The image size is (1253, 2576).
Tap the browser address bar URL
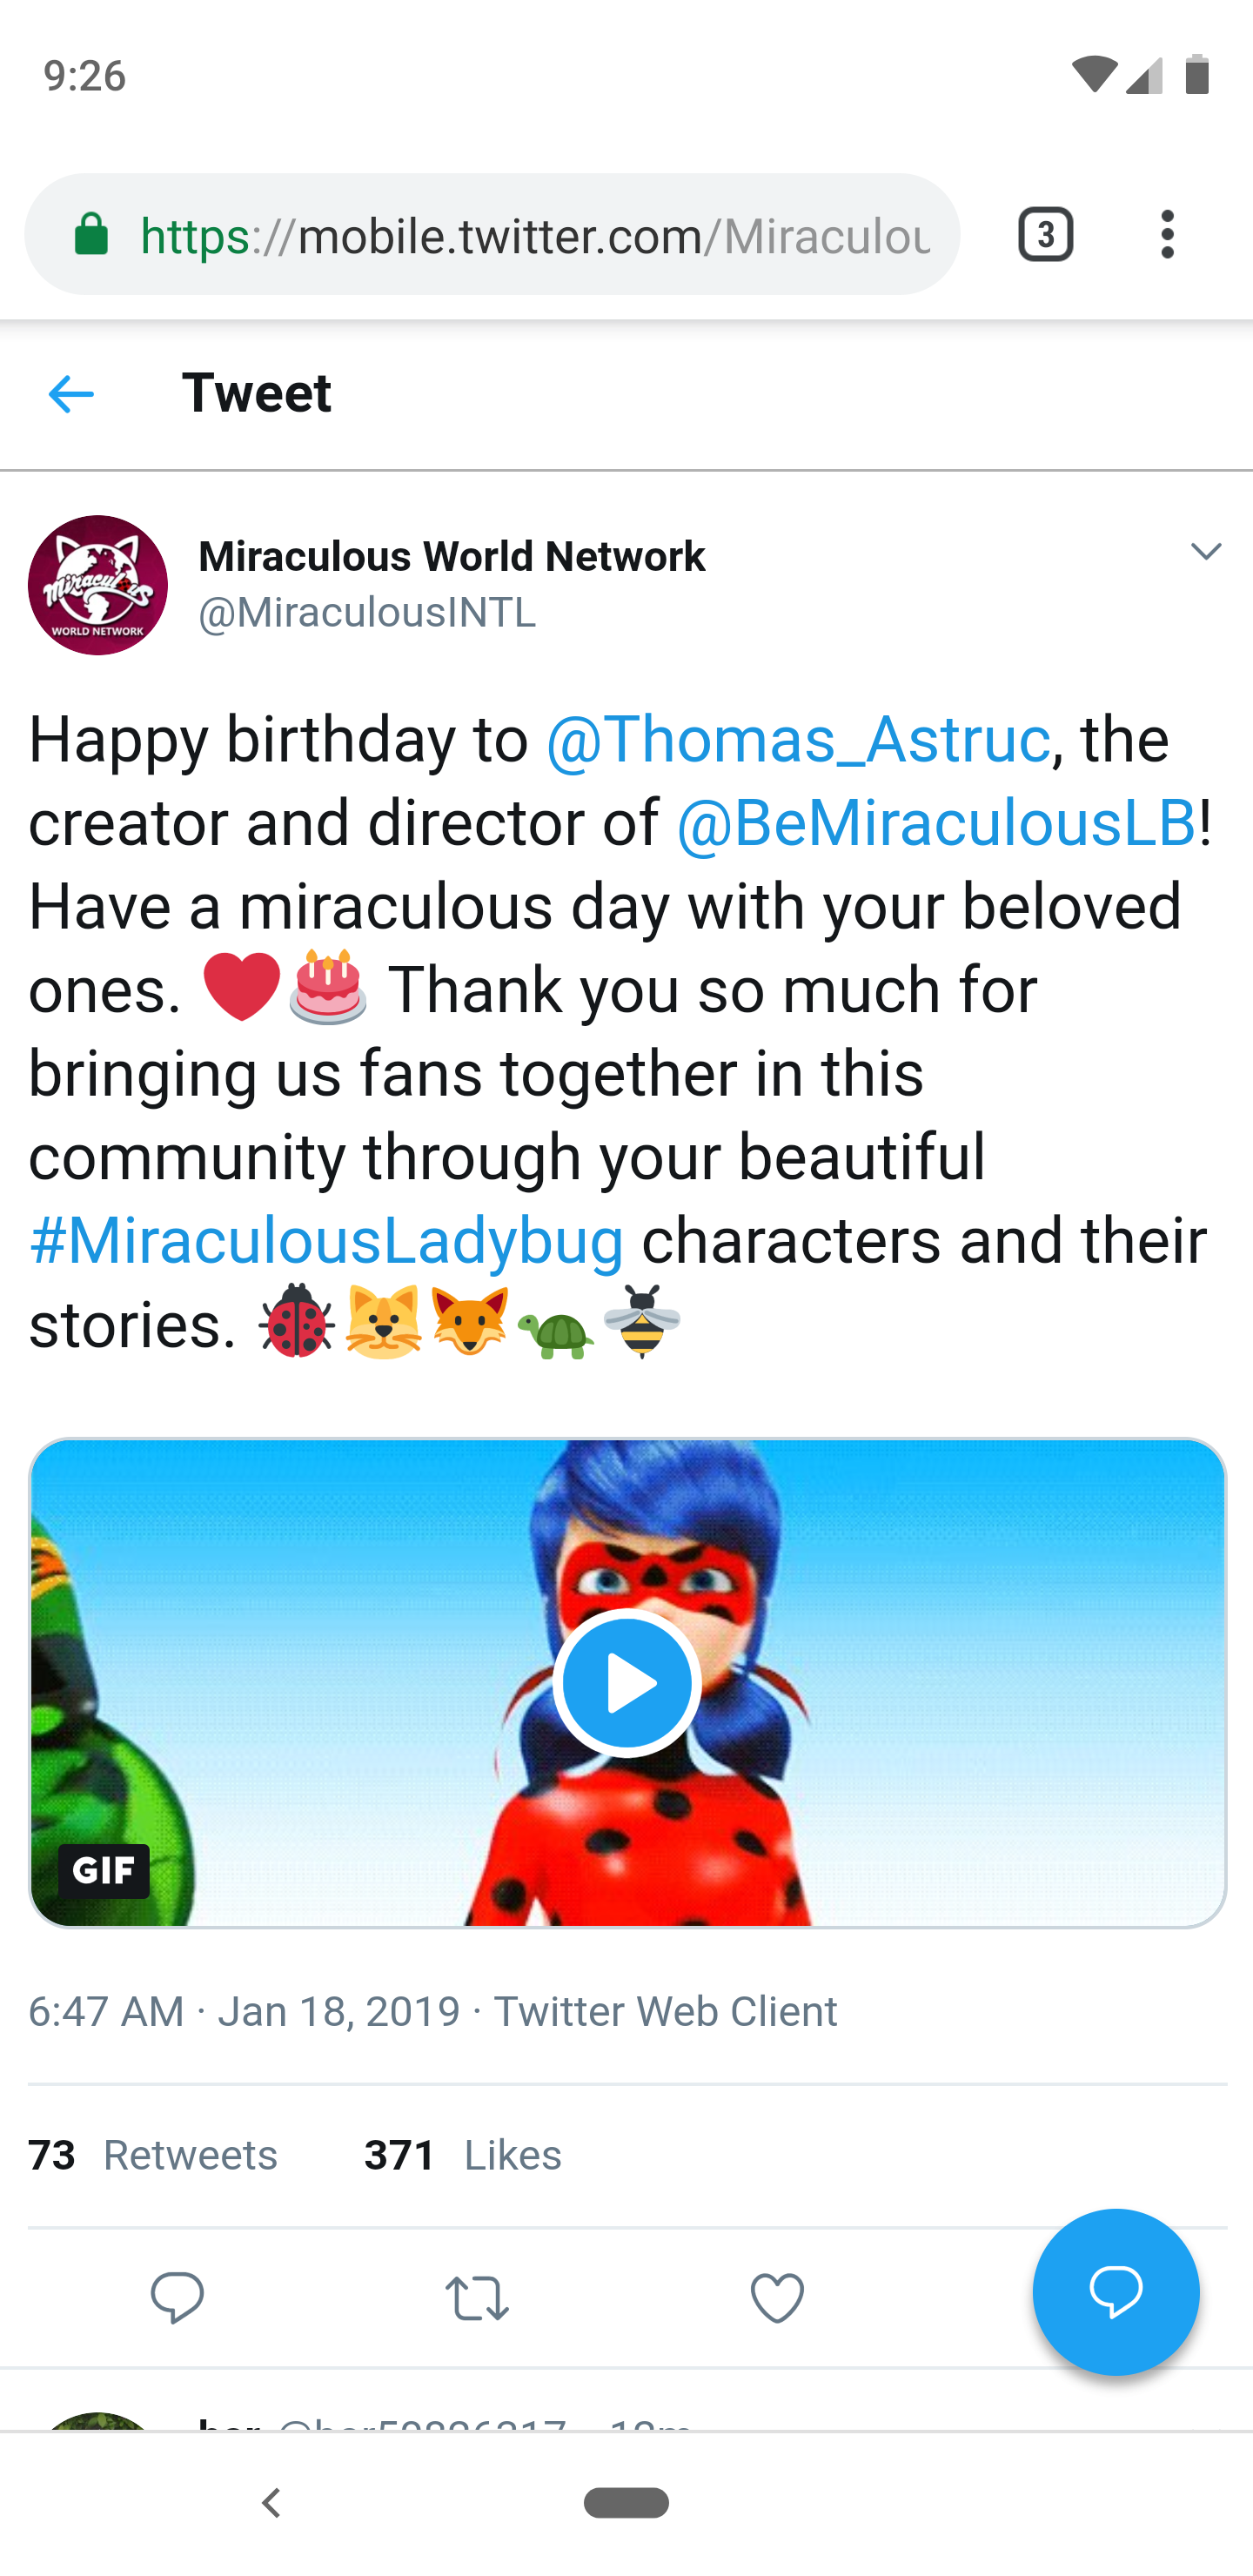(x=535, y=236)
